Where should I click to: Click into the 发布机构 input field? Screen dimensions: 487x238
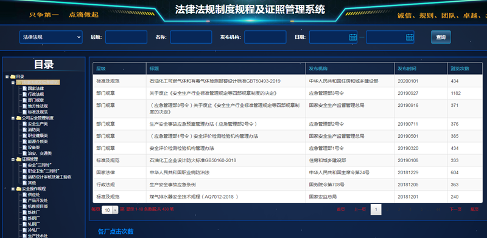(x=265, y=37)
